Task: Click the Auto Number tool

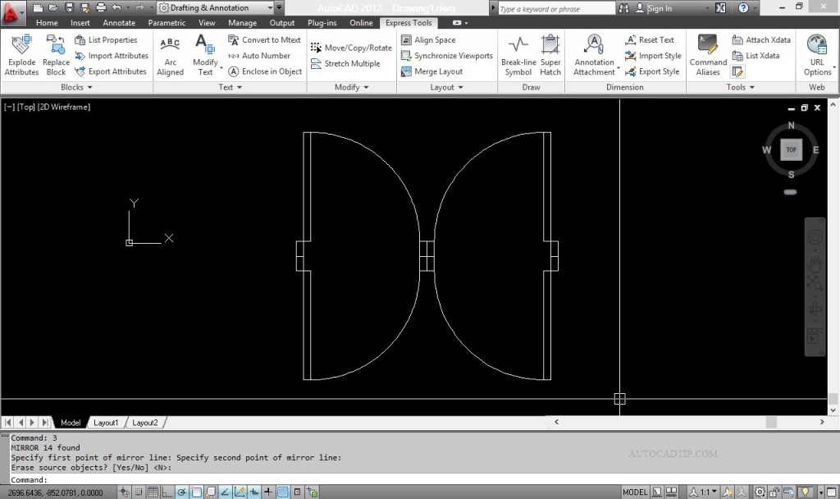Action: click(259, 56)
